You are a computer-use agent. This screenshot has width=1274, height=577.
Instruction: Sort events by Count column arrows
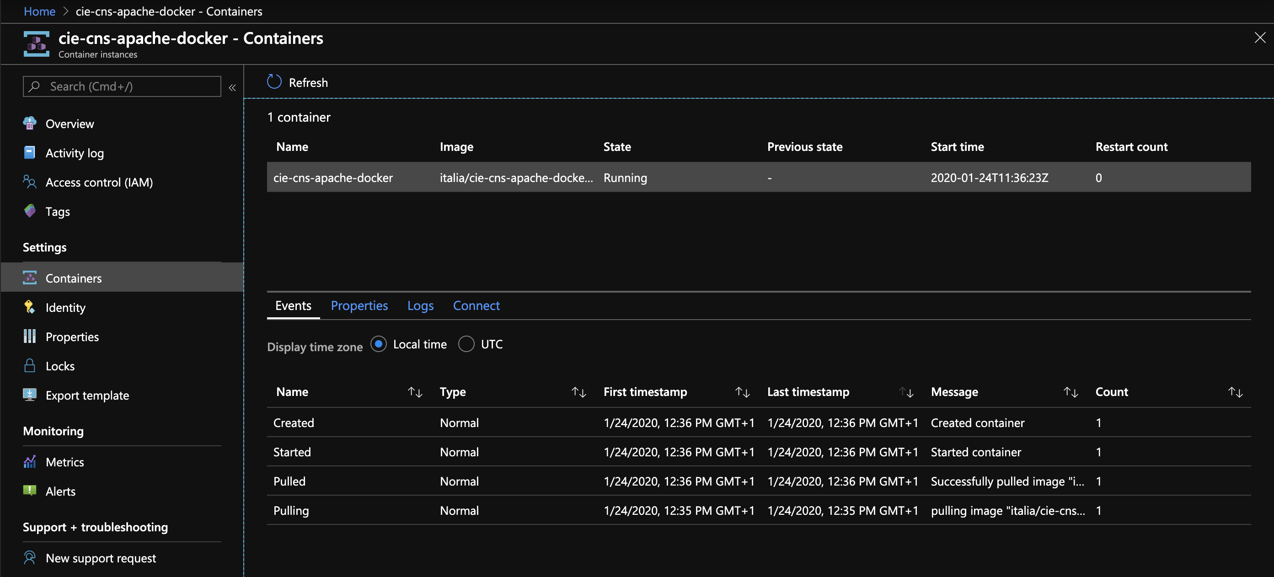[1236, 392]
